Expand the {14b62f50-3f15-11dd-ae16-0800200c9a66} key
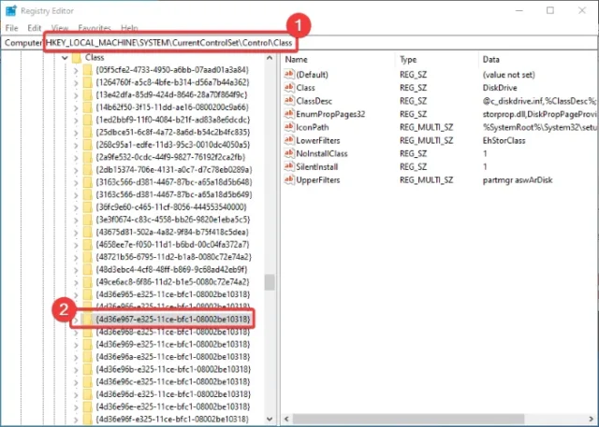 [76, 107]
